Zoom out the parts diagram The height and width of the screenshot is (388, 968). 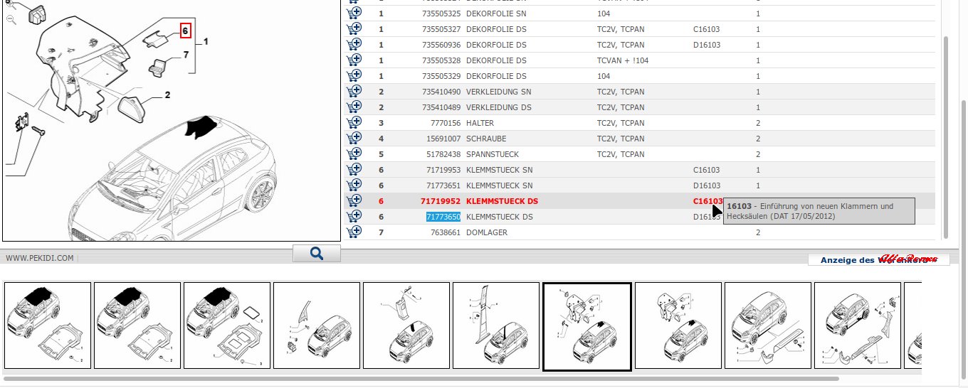pos(11,20)
